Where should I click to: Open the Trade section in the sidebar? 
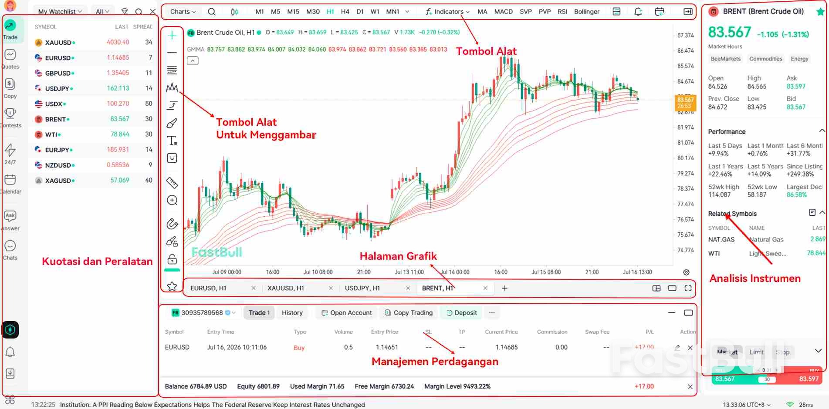tap(10, 30)
